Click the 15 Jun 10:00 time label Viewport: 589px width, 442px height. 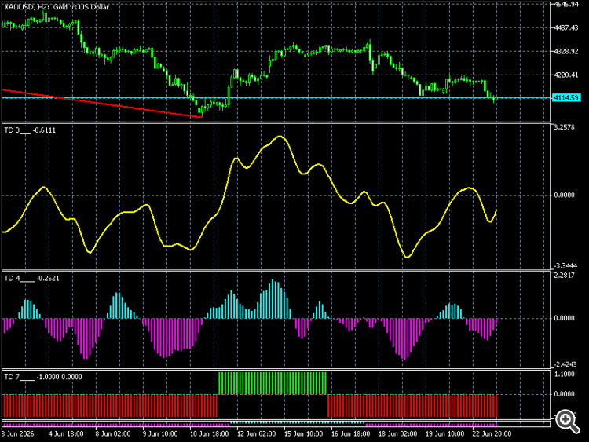pos(303,433)
